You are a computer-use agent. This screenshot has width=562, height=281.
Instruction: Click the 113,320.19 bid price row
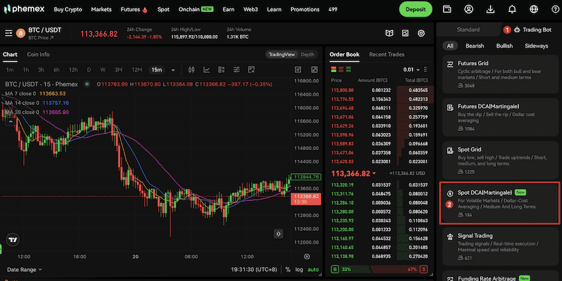[x=380, y=185]
